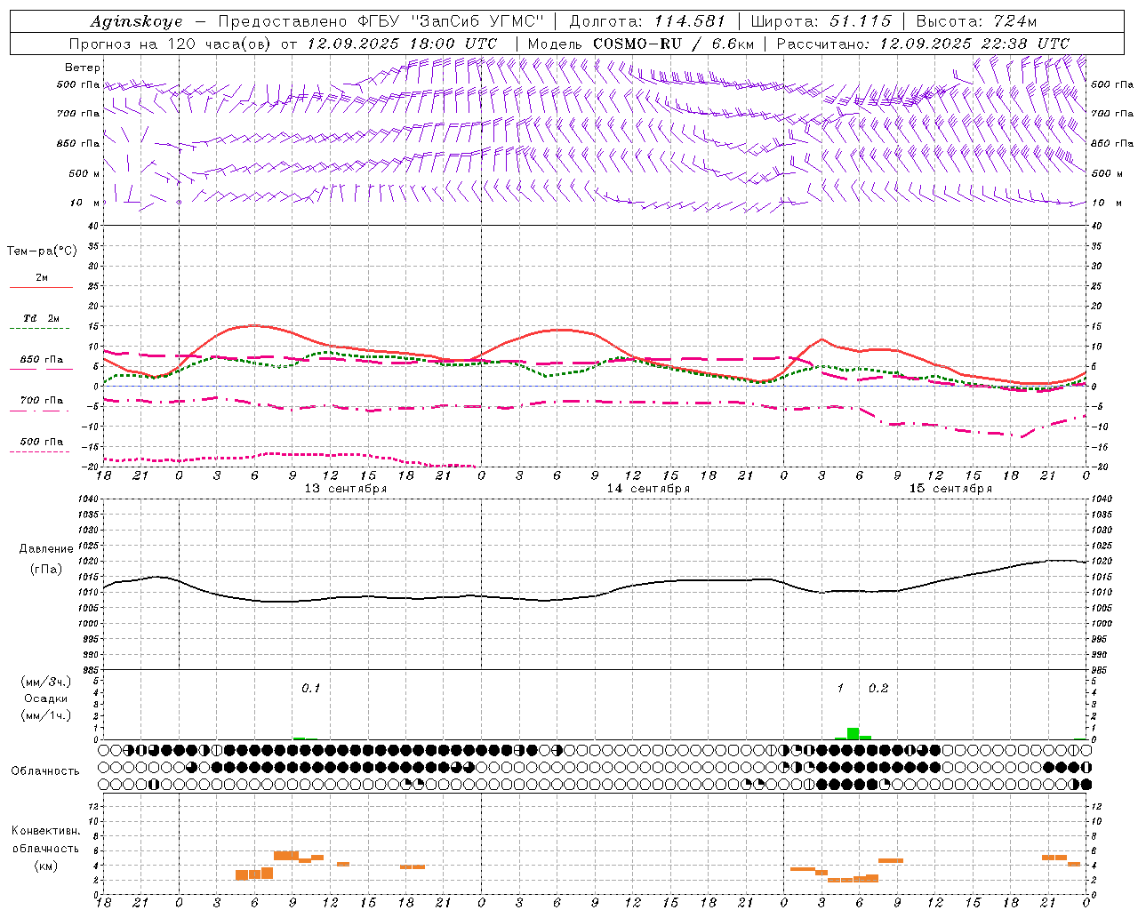
Task: Click the Широта: 51.115 value
Action: [821, 21]
